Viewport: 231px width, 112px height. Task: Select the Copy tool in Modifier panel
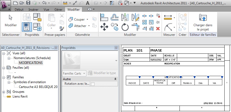[115, 27]
